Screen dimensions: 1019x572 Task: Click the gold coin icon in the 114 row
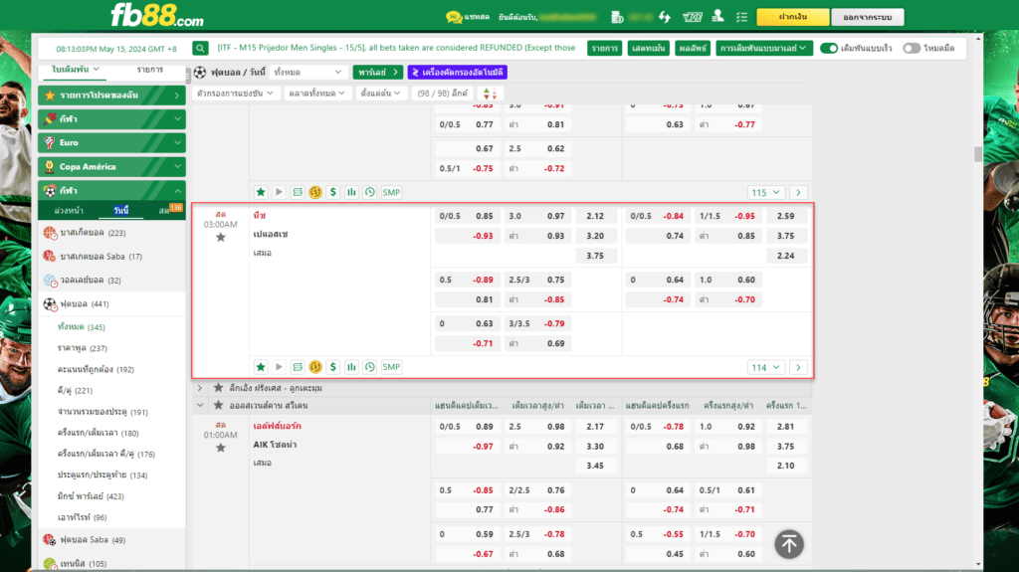point(315,367)
